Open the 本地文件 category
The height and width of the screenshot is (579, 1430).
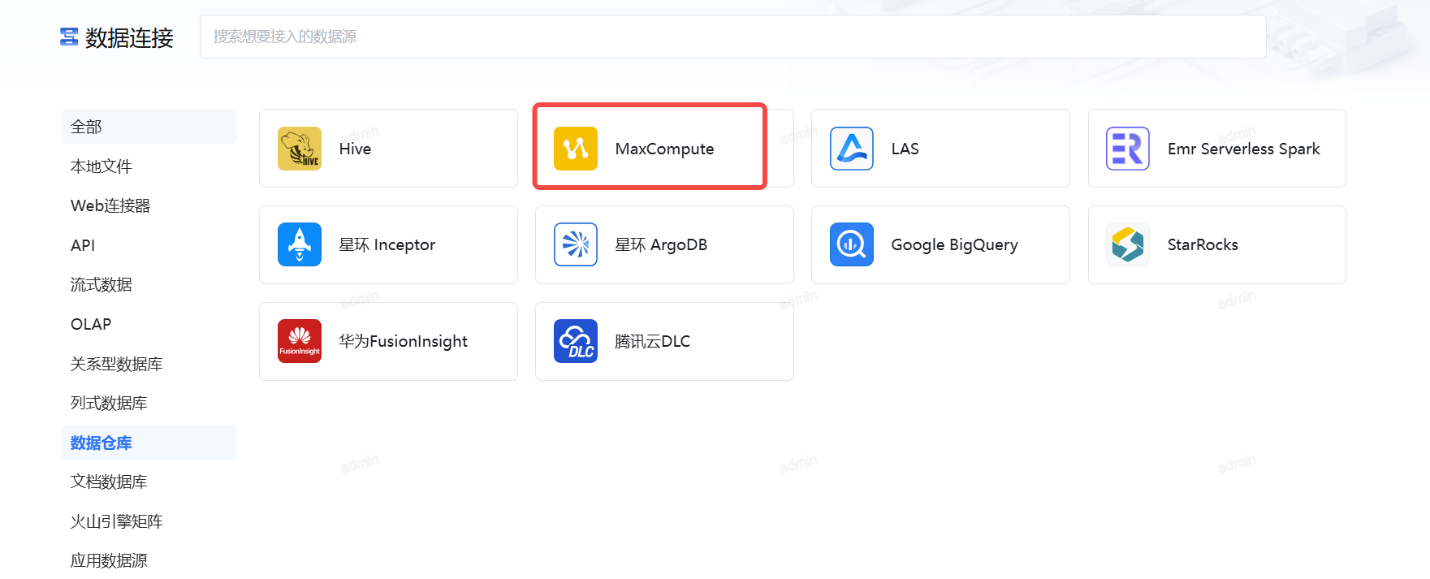pos(149,166)
